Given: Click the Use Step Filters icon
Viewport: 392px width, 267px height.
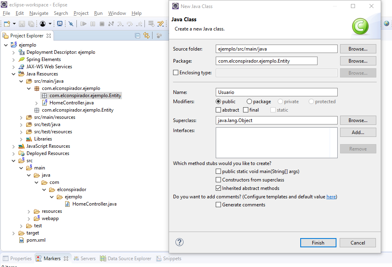Looking at the screenshot, I should pos(161,24).
